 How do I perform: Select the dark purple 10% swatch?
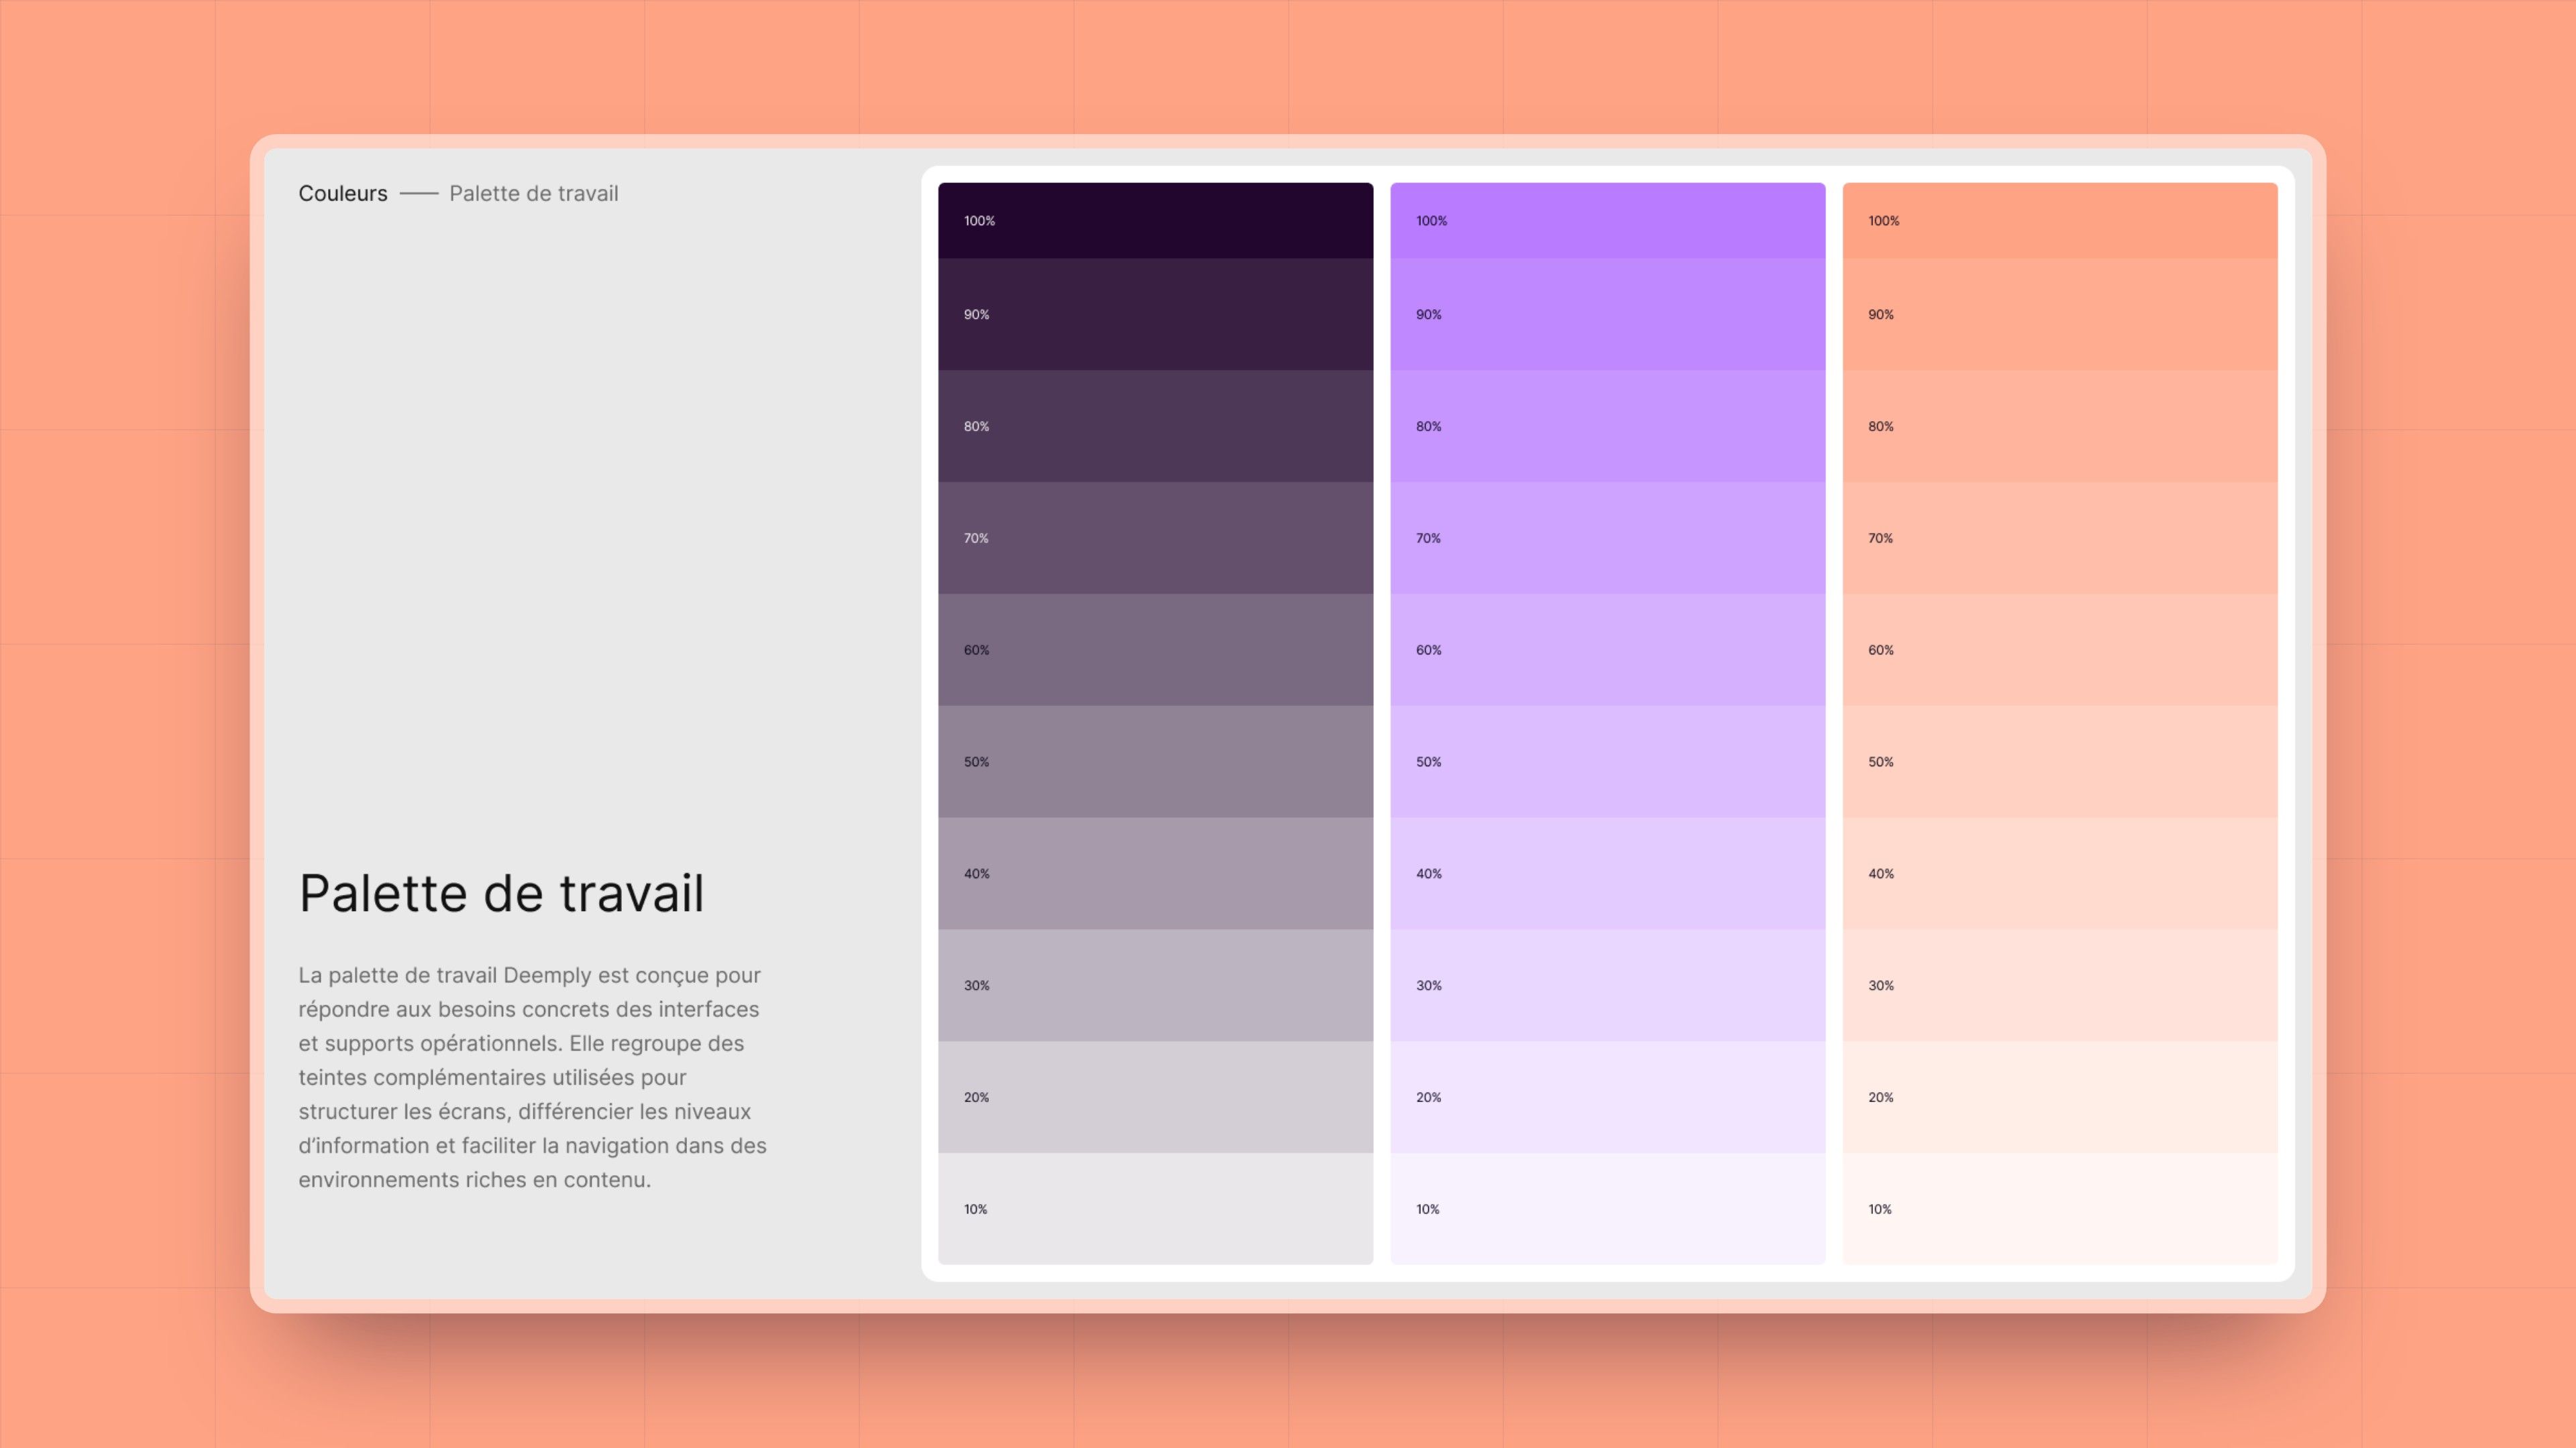point(1155,1209)
